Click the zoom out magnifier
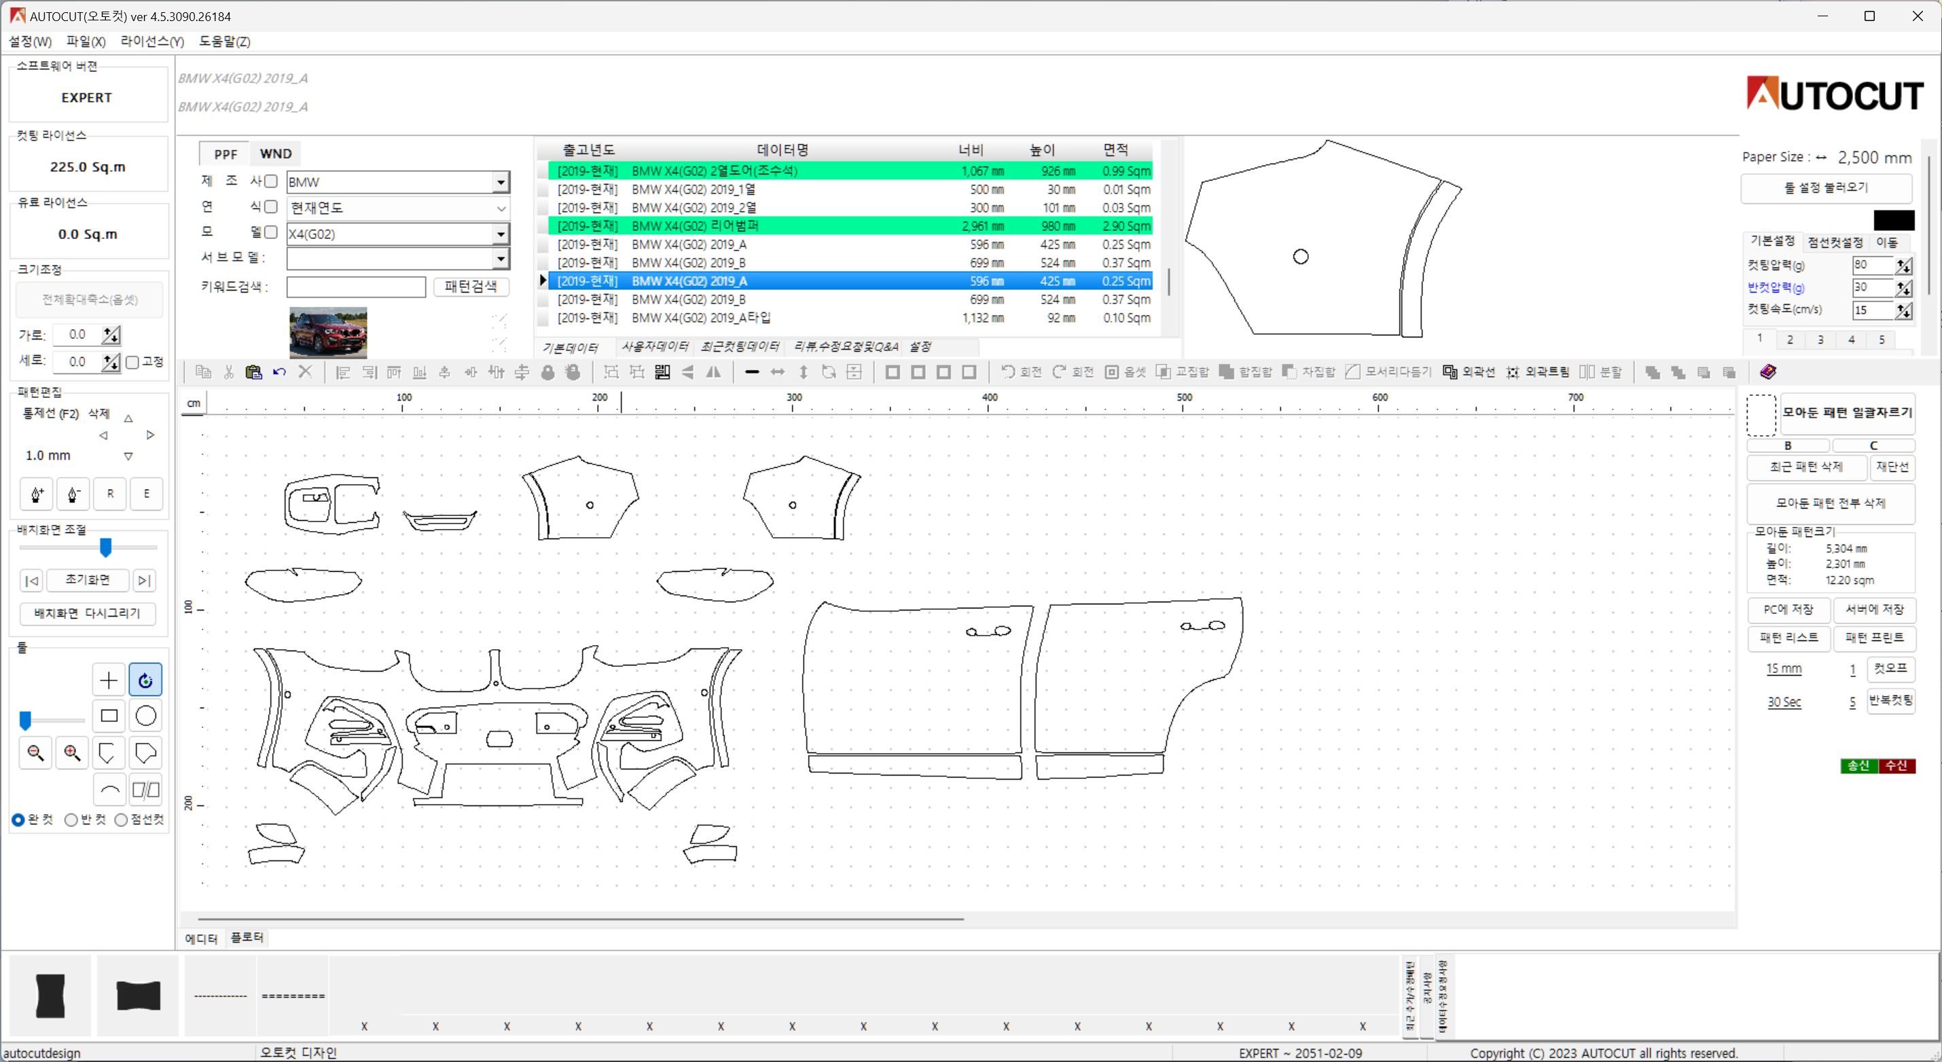 35,752
